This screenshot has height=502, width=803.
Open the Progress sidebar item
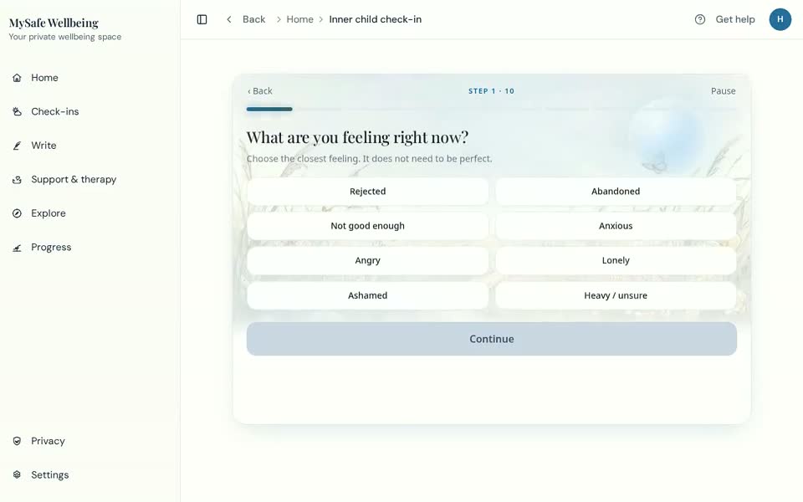tap(51, 248)
